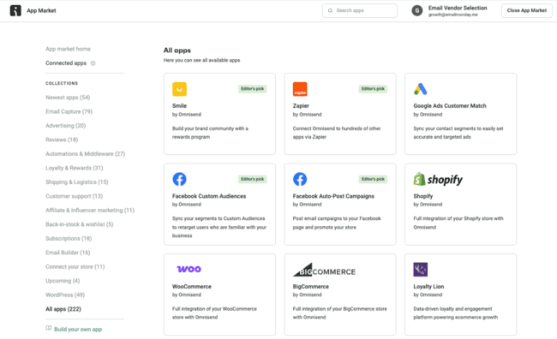Select Reviews (18) collection
Viewport: 557px width, 339px height.
point(62,140)
